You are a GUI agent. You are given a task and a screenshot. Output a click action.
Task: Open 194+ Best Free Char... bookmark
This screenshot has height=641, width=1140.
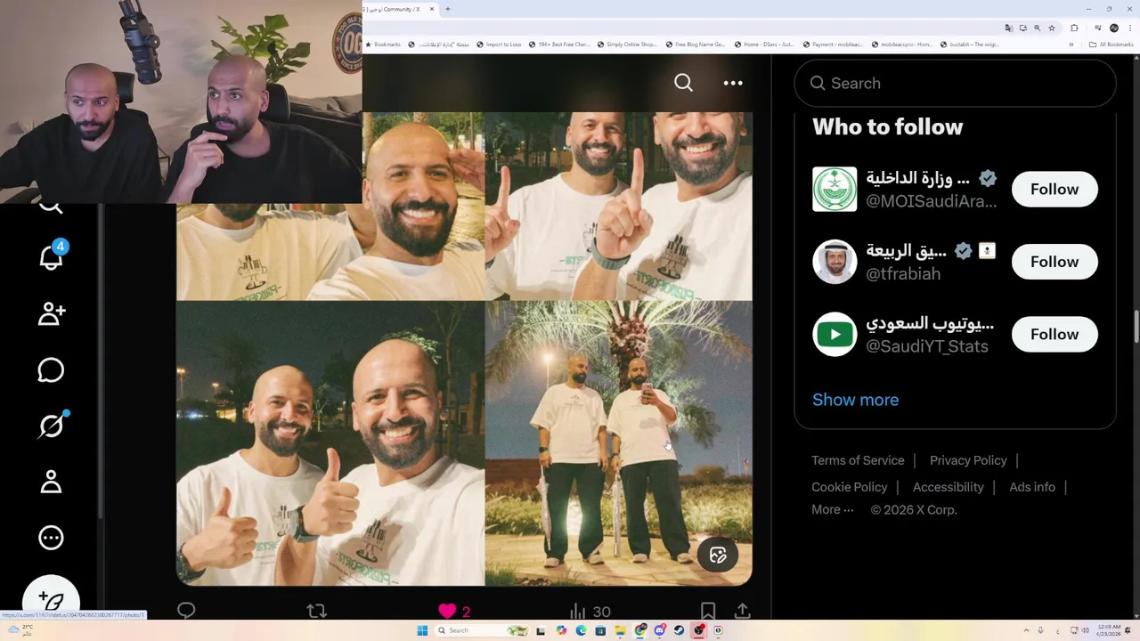(559, 45)
